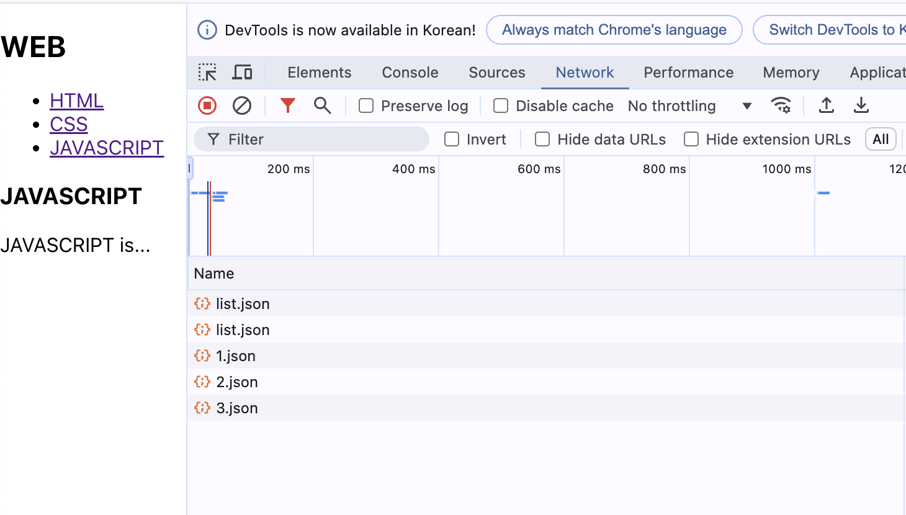Select the 2.json request row

[x=237, y=382]
